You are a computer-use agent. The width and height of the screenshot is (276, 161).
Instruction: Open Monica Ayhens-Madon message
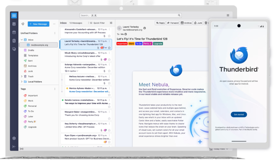point(88,91)
